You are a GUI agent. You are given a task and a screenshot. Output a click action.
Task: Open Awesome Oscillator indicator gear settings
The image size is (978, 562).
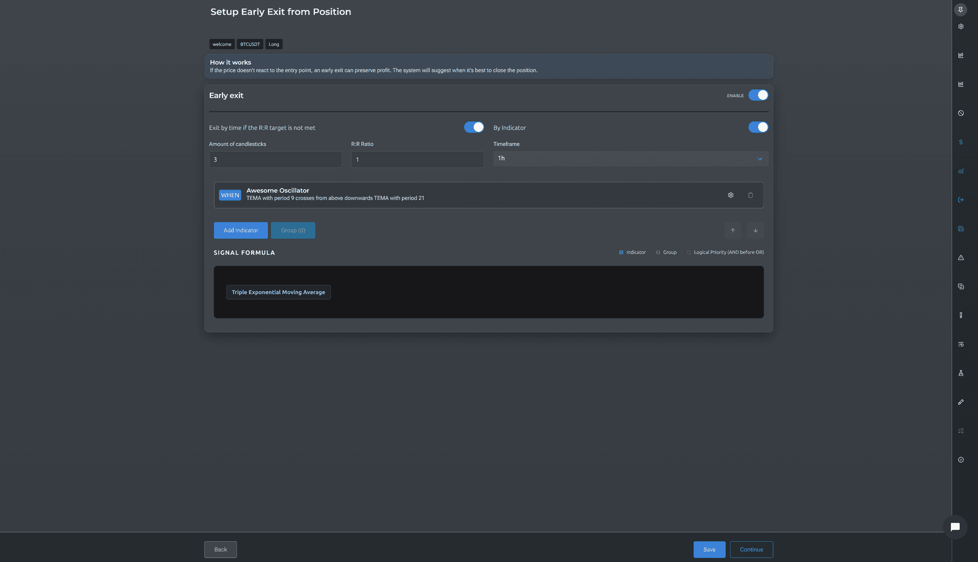[730, 195]
